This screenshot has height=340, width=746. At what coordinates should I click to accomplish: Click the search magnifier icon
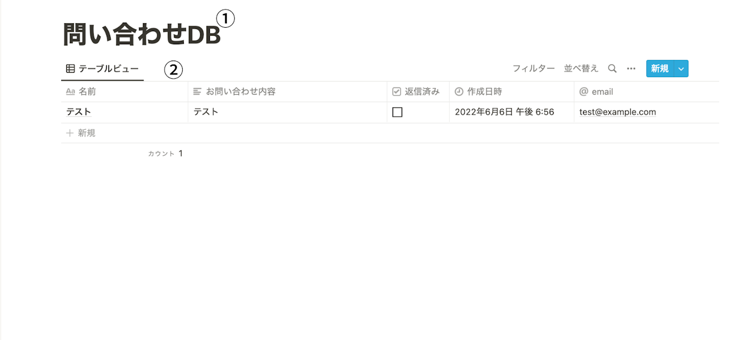(x=612, y=69)
